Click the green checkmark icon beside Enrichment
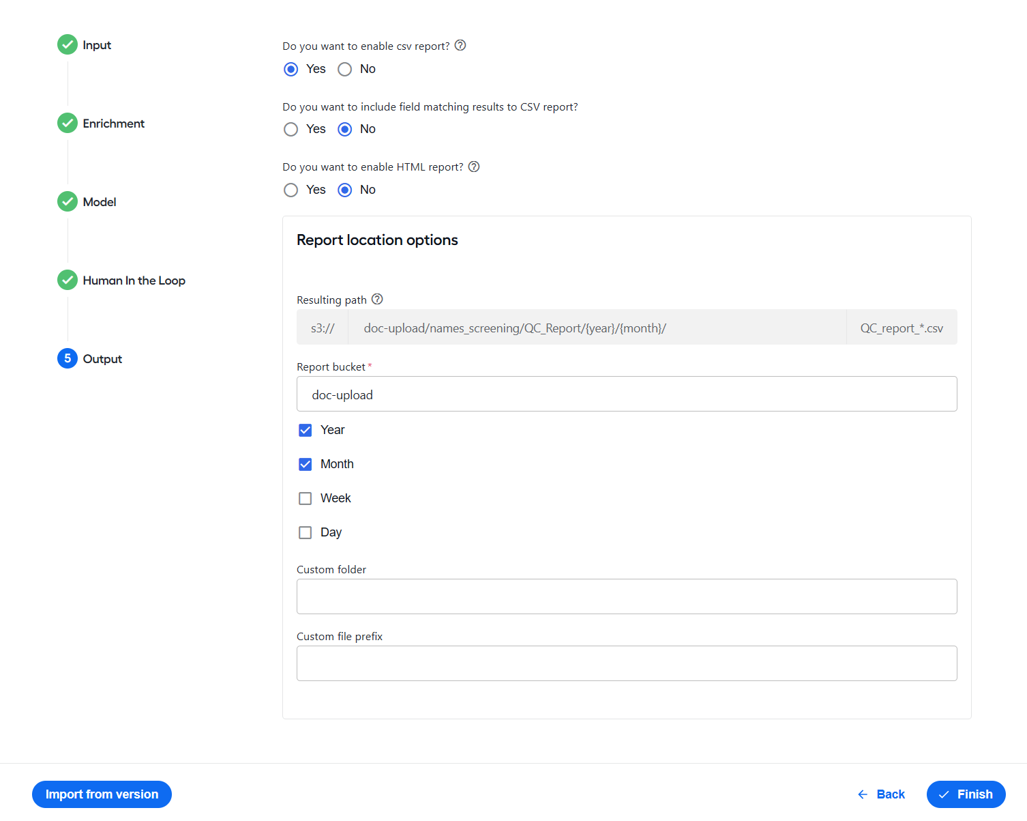1027x821 pixels. (68, 124)
